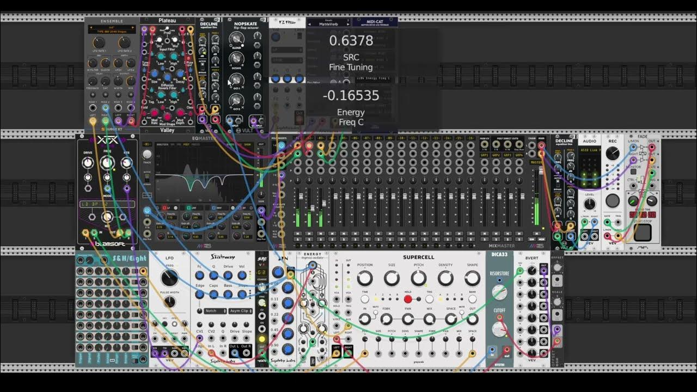Toggle the EQMaster LF band button

(164, 207)
